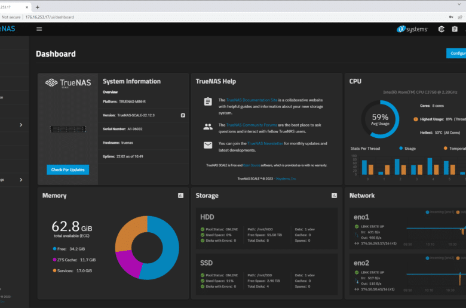
Task: Click the memory usage donut chart
Action: [x=147, y=248]
